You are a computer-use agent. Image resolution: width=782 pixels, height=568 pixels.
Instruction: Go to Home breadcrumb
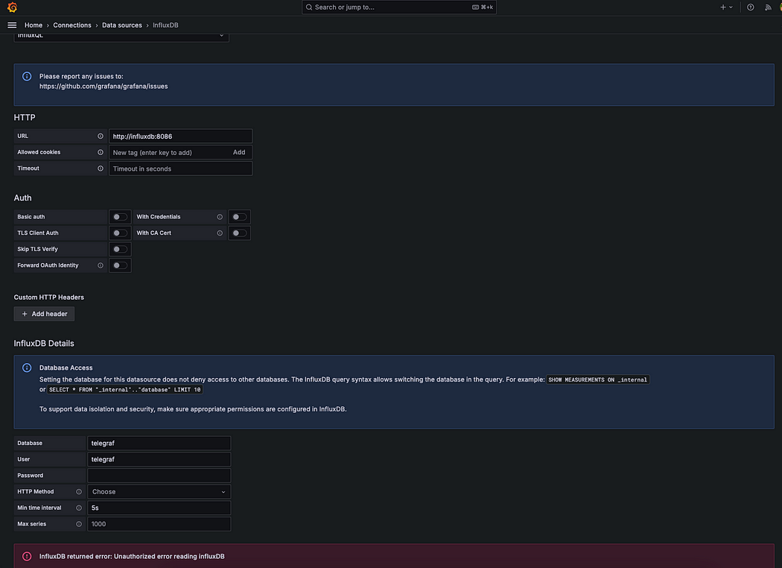(34, 25)
